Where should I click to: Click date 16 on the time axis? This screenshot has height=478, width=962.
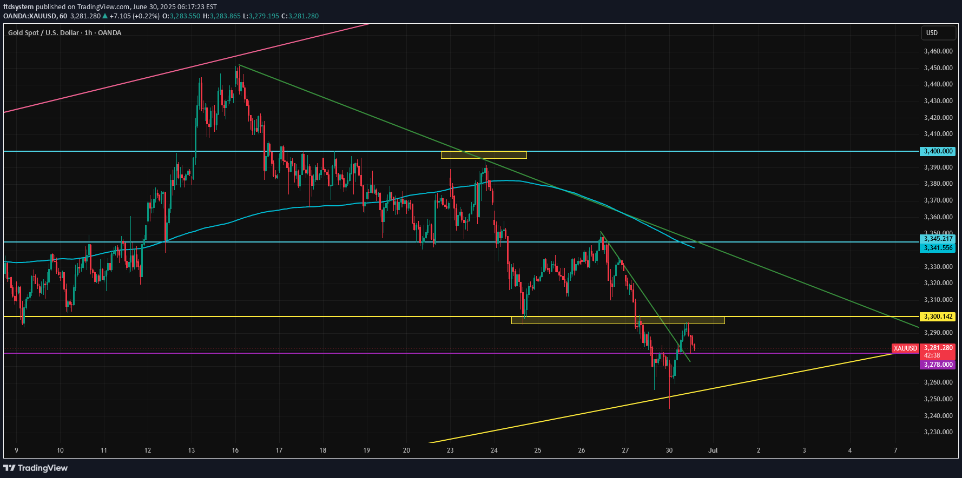coord(235,450)
